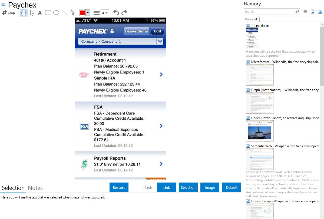Open the Company 1 dropdown
The width and height of the screenshot is (324, 219).
[121, 42]
